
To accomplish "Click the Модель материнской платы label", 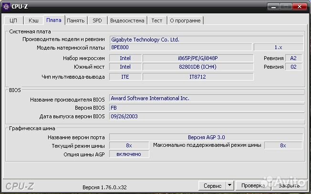I will point(71,48).
